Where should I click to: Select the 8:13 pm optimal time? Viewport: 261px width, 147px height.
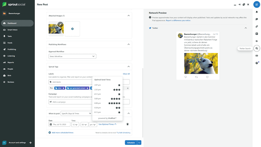tap(107, 112)
